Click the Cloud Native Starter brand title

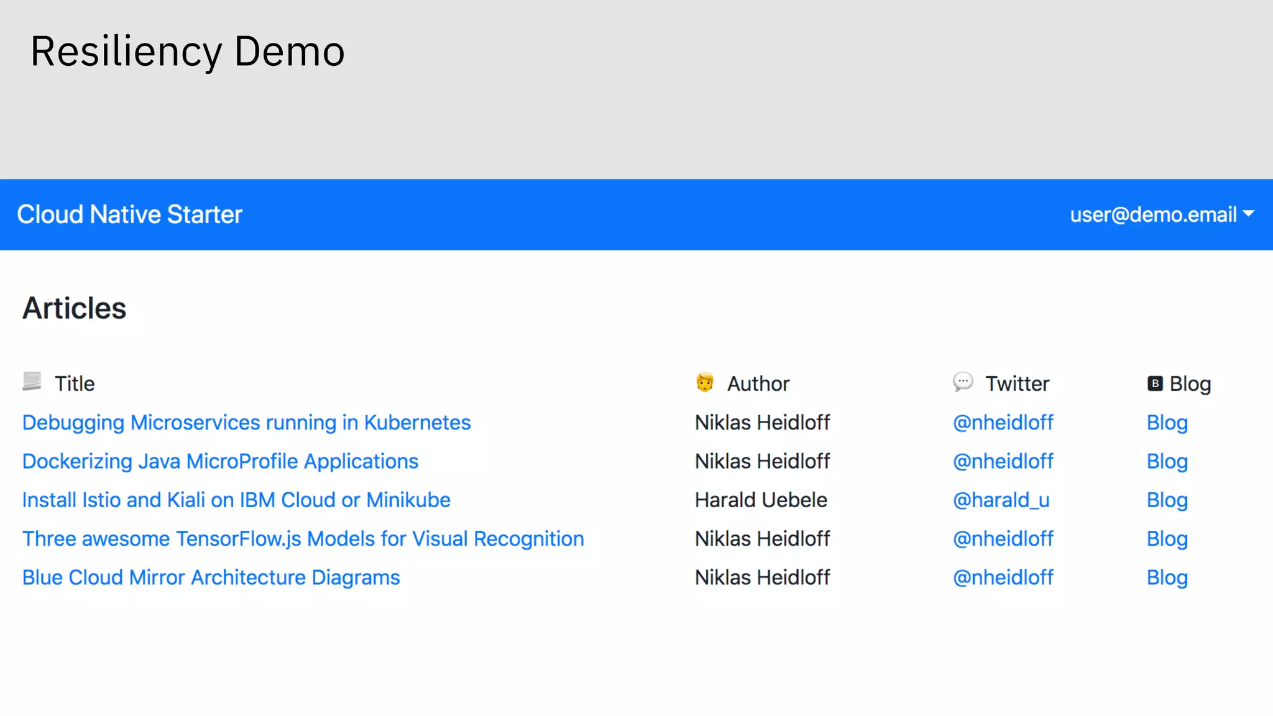point(129,214)
